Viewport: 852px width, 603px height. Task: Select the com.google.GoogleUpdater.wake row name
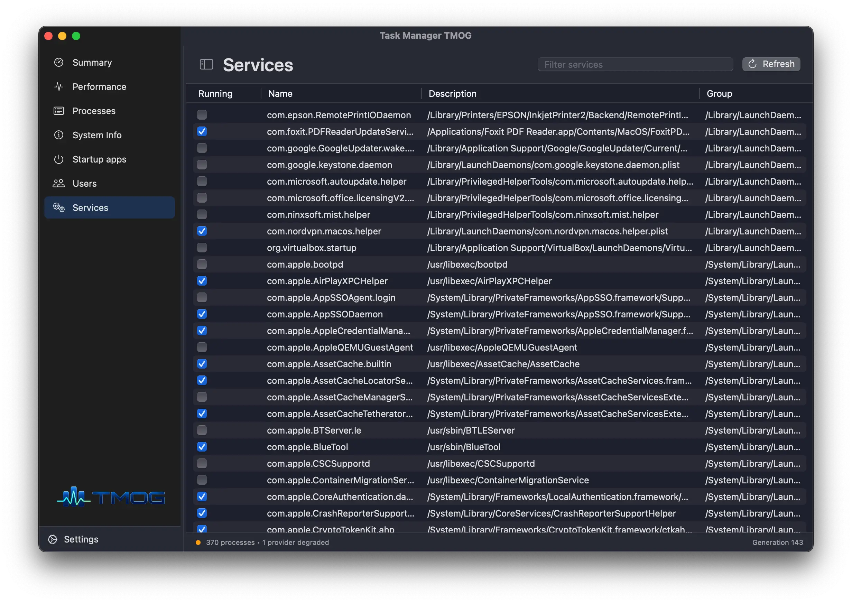[x=341, y=148]
